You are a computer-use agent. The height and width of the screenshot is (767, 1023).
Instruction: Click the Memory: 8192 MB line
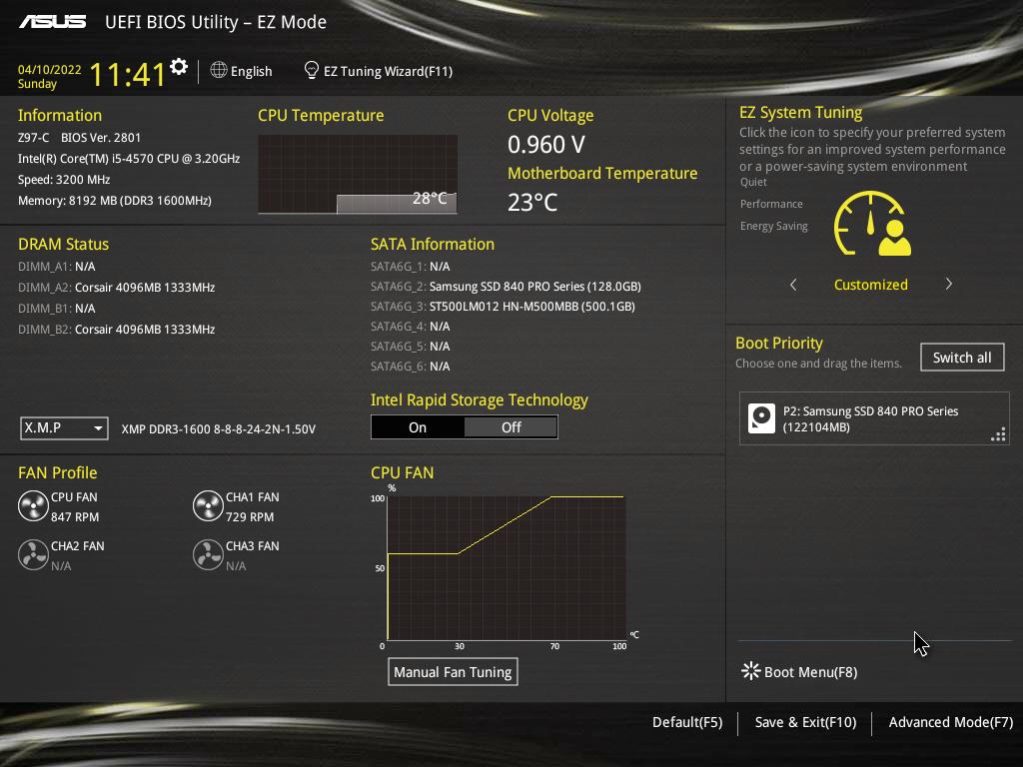point(115,200)
